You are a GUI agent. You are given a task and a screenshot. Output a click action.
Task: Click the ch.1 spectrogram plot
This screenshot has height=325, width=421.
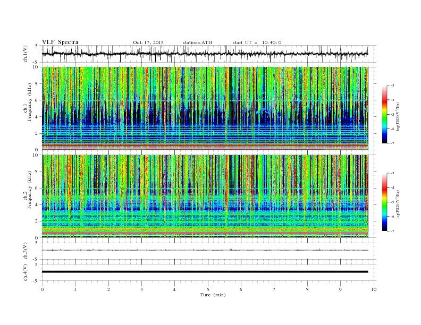click(x=205, y=108)
